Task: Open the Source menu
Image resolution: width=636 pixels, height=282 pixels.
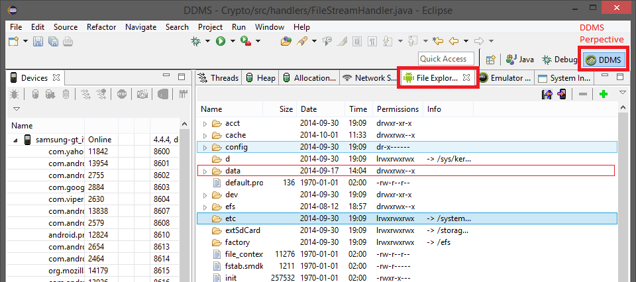Action: [66, 27]
